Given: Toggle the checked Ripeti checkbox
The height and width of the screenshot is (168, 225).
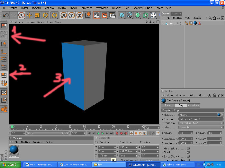Looking at the screenshot, I should [x=188, y=152].
